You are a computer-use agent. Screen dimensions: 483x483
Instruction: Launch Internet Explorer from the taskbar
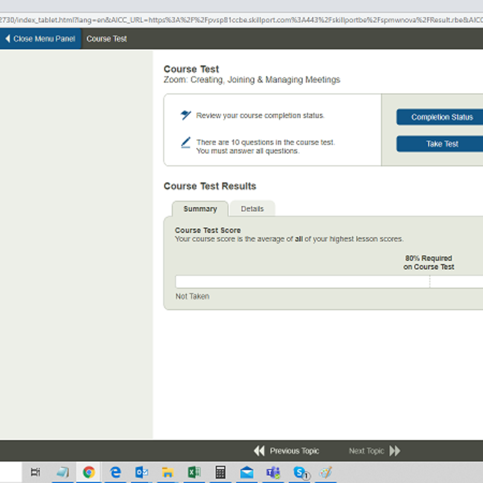[x=115, y=472]
